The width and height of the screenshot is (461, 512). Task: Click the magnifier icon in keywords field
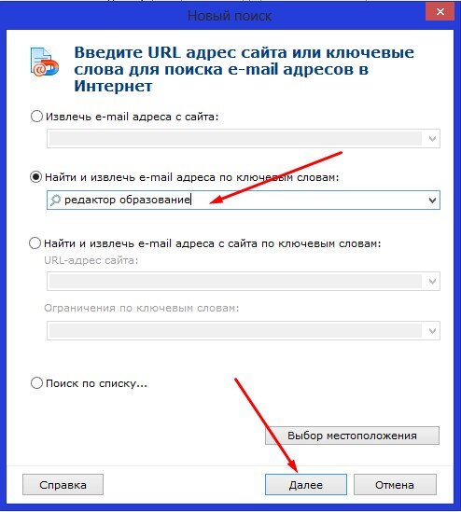pos(55,200)
